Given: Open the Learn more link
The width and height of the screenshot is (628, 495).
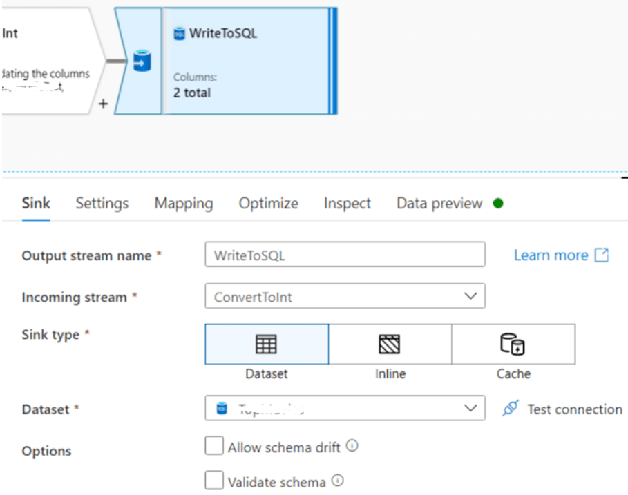Looking at the screenshot, I should 551,255.
